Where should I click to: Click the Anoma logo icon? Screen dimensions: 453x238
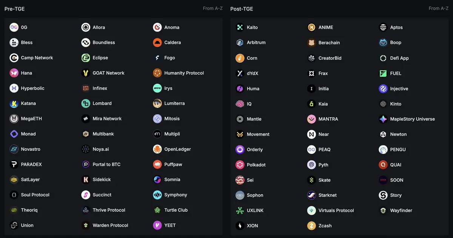click(157, 27)
